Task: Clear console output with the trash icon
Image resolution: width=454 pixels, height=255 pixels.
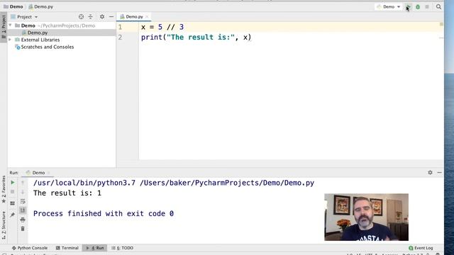Action: click(23, 229)
